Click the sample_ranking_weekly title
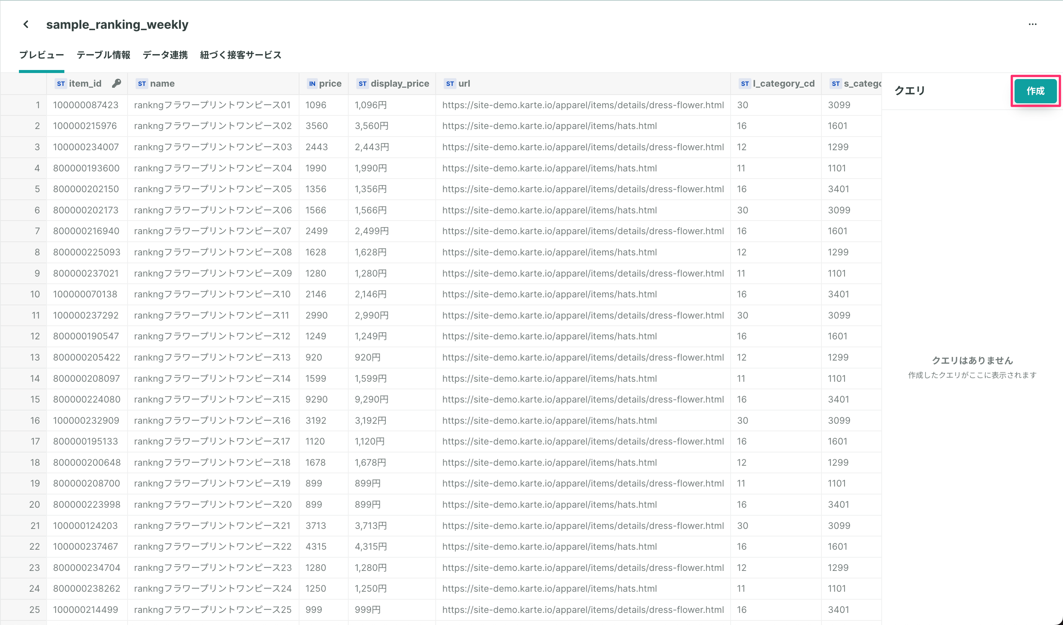Viewport: 1063px width, 625px height. click(x=117, y=25)
